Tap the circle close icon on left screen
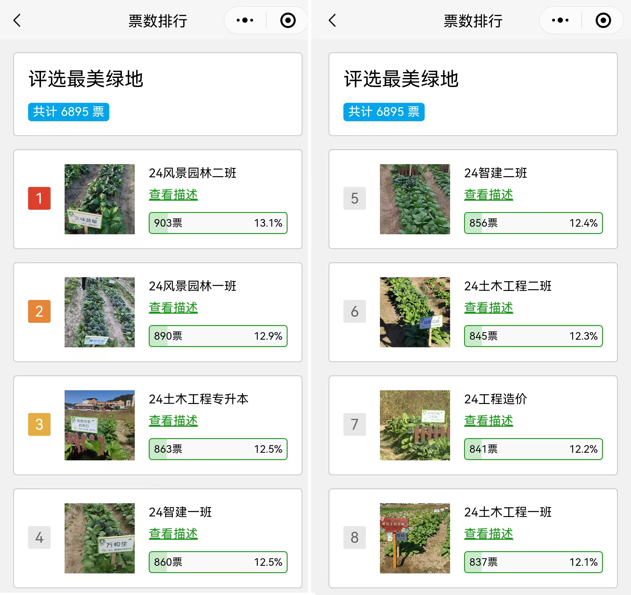The width and height of the screenshot is (631, 595). pyautogui.click(x=288, y=21)
